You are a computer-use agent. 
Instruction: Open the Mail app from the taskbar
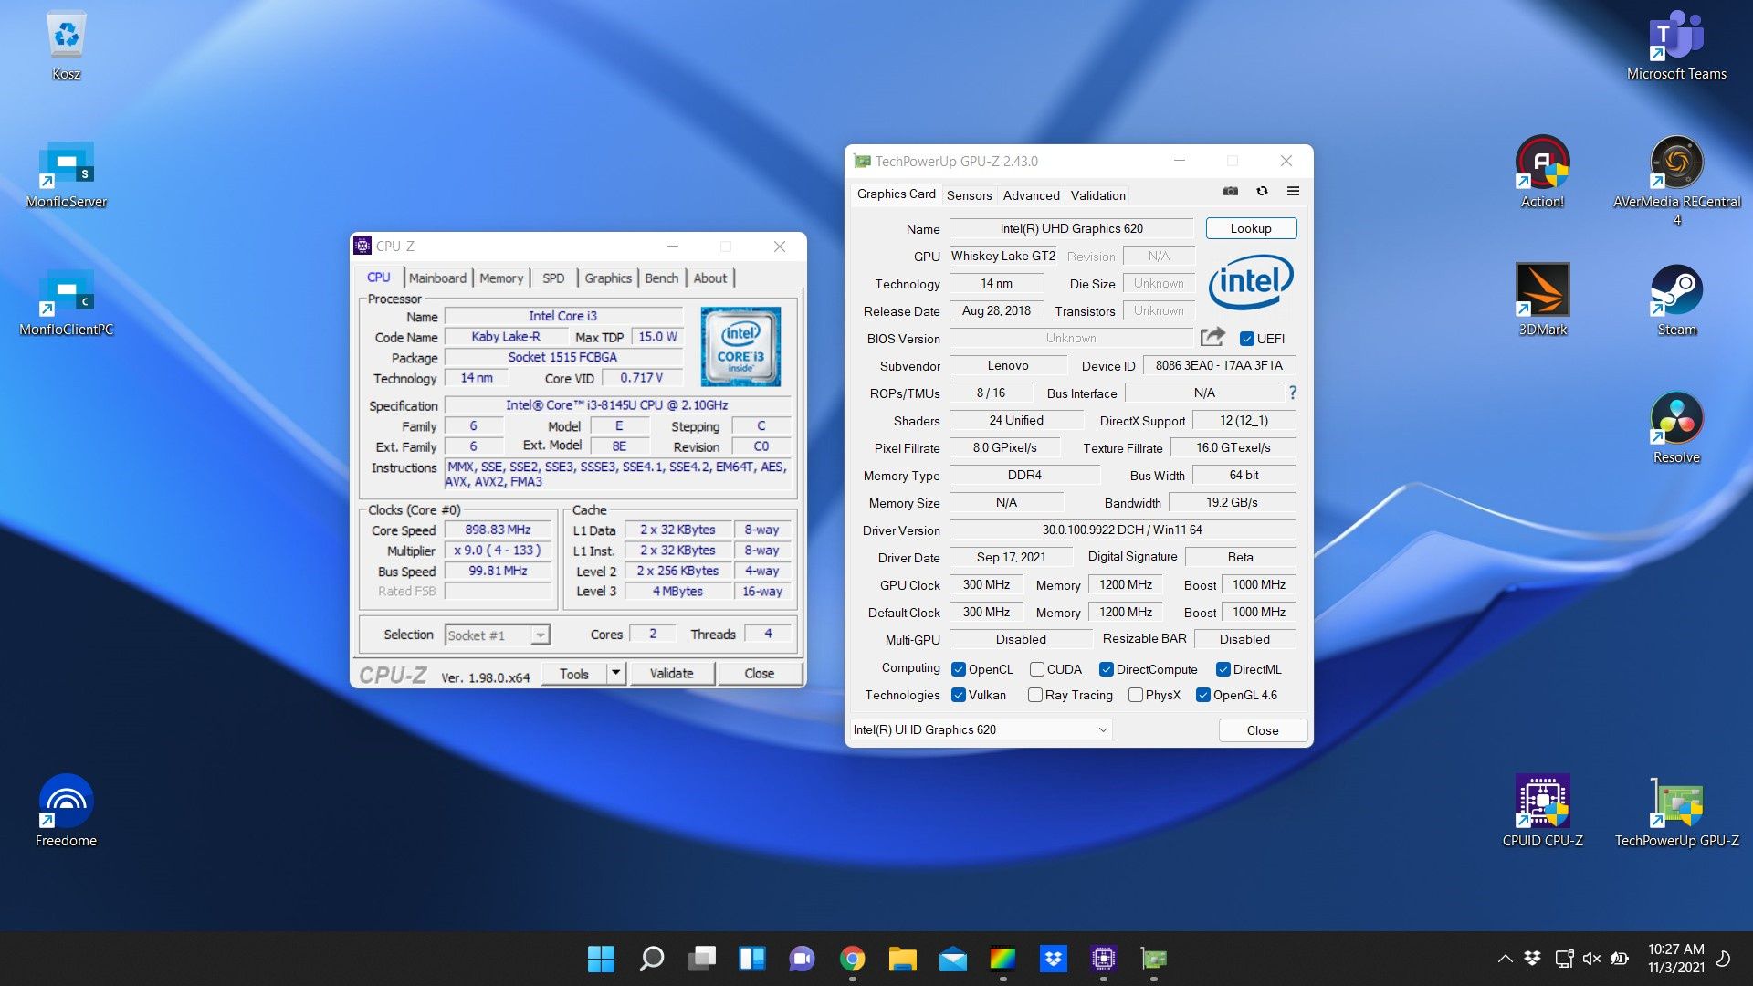[x=952, y=959]
